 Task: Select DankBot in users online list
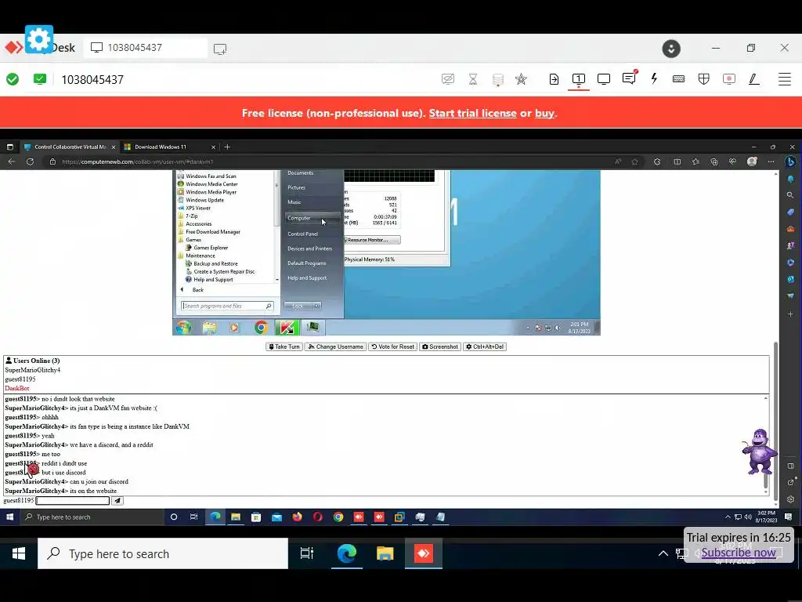[17, 389]
